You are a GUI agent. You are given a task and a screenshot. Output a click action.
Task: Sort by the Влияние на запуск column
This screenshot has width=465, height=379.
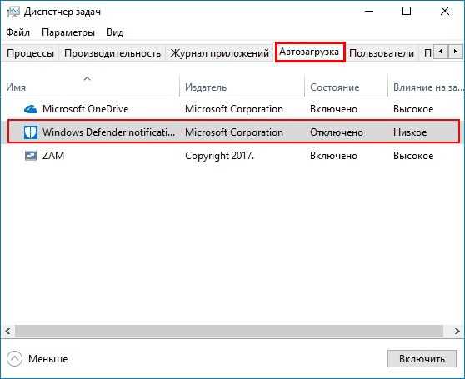click(x=427, y=85)
